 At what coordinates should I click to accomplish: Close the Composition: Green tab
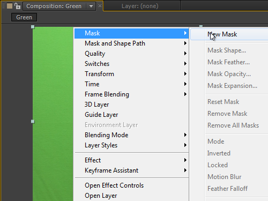pyautogui.click(x=100, y=6)
